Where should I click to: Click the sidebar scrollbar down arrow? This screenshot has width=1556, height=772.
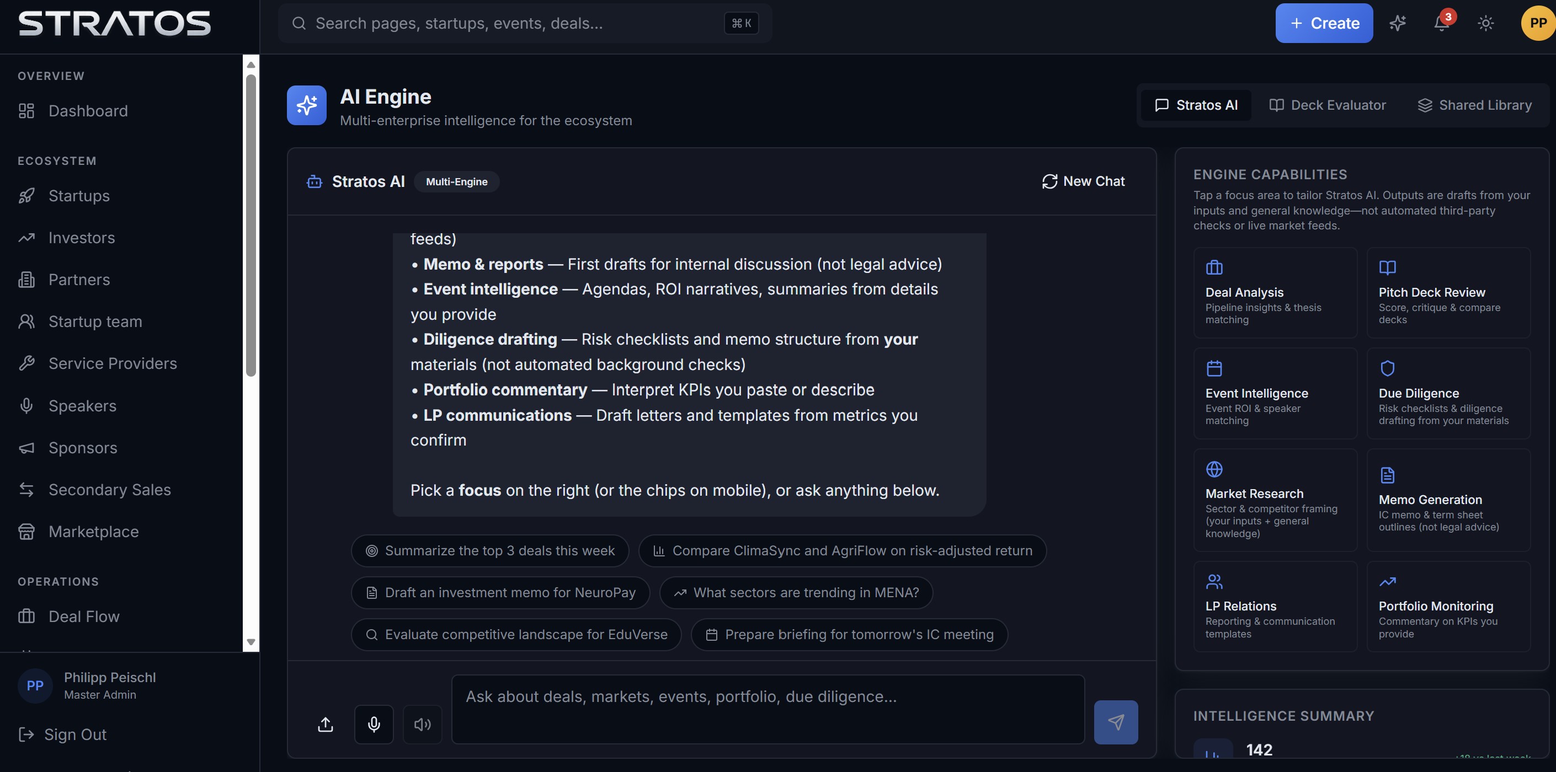(251, 642)
